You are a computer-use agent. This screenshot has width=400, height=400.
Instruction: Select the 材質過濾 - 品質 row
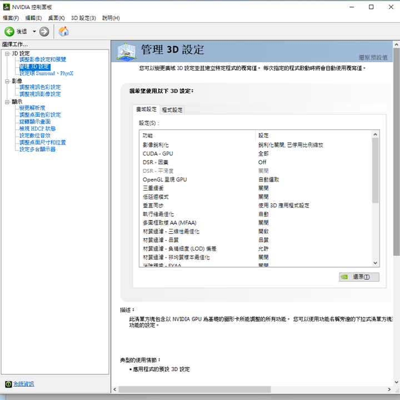click(256, 240)
